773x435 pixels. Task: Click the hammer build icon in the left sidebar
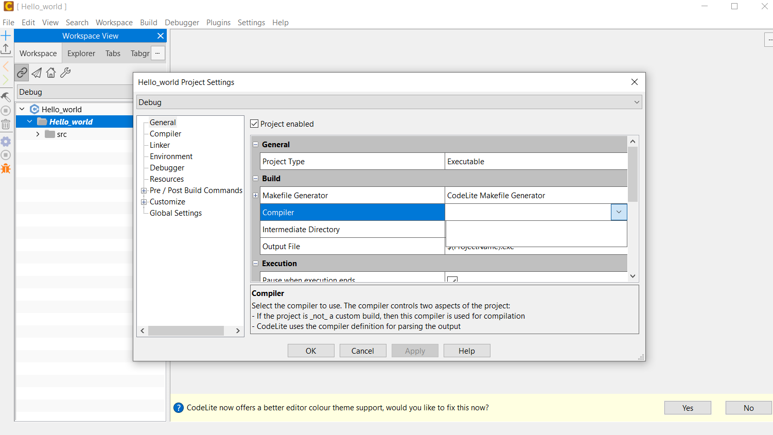(x=6, y=97)
